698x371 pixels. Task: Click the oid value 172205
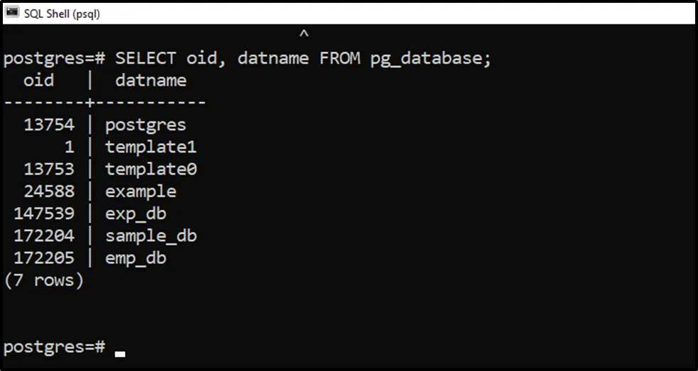pyautogui.click(x=43, y=258)
